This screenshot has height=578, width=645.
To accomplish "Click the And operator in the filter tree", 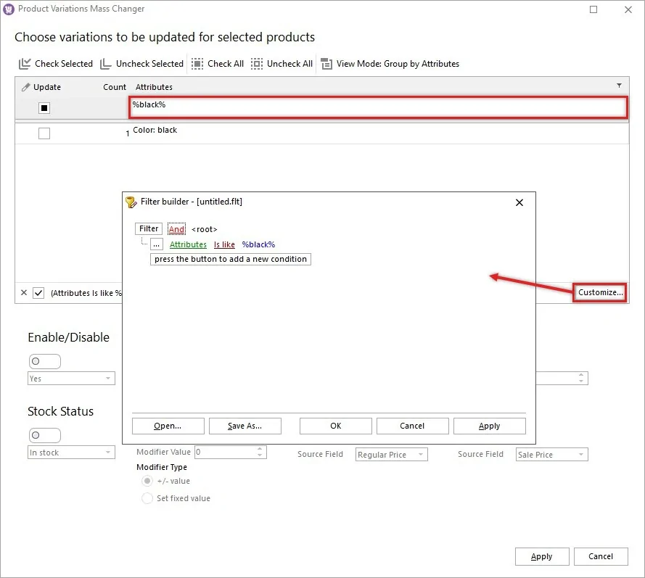I will (175, 228).
